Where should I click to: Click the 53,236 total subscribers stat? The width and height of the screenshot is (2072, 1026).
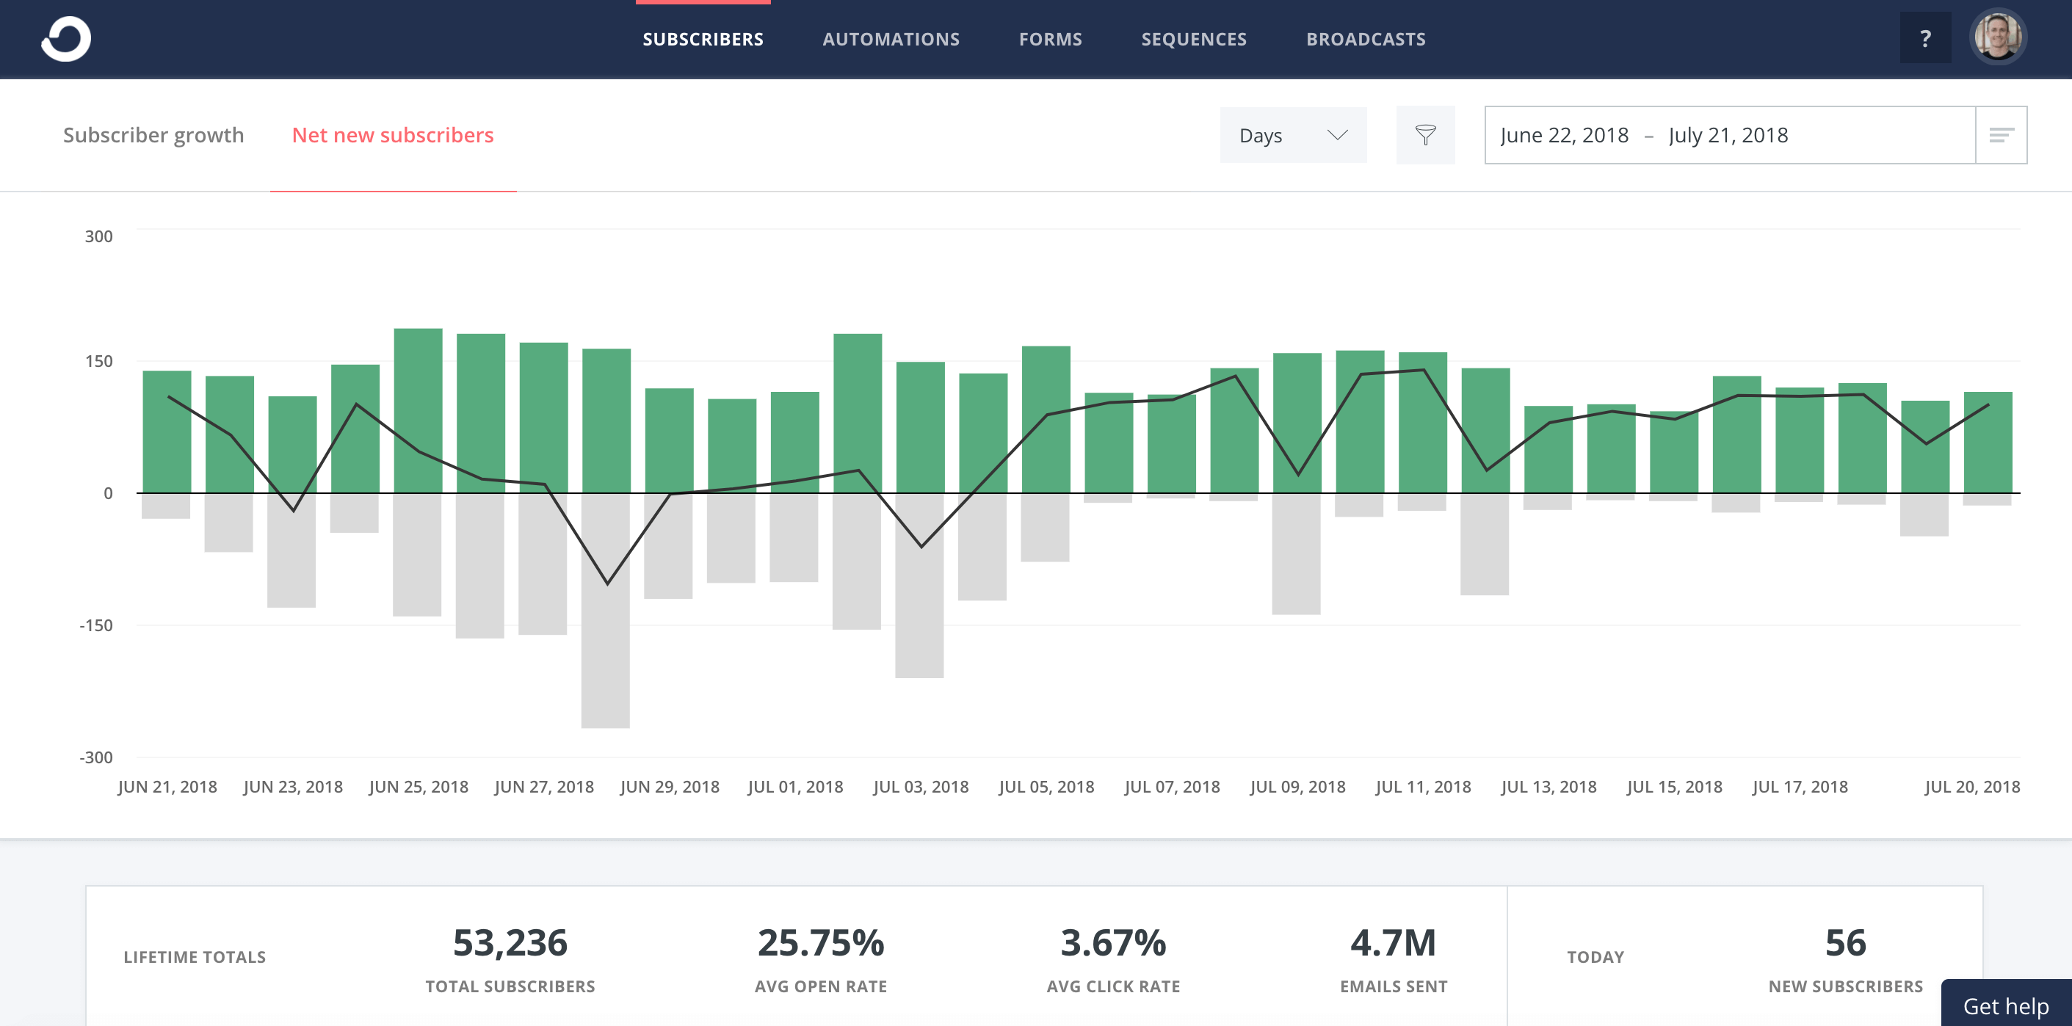point(511,942)
